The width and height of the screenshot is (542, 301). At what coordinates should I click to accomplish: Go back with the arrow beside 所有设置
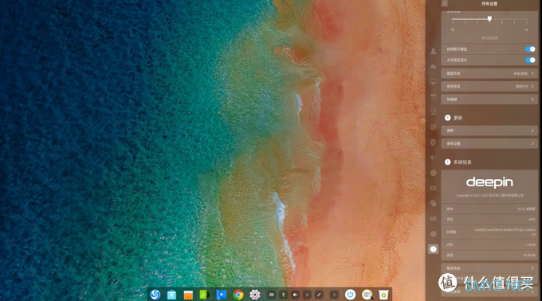click(445, 3)
